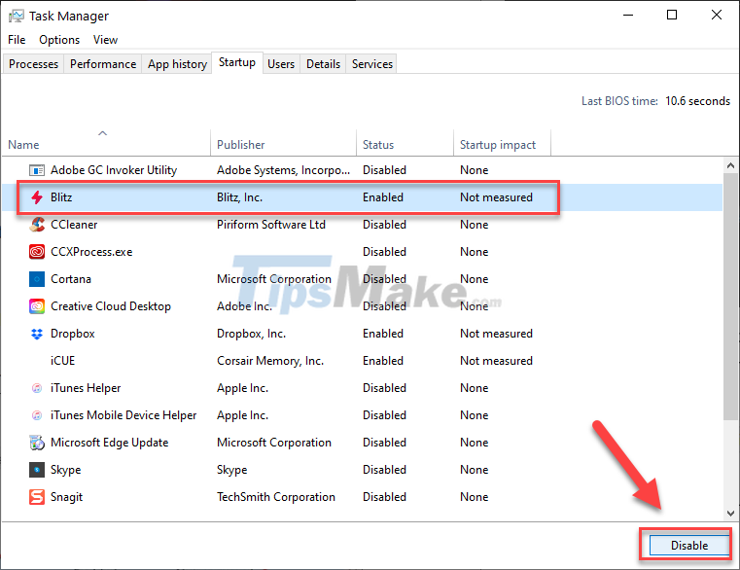Click the CCleaner app icon
740x570 pixels.
[x=37, y=225]
